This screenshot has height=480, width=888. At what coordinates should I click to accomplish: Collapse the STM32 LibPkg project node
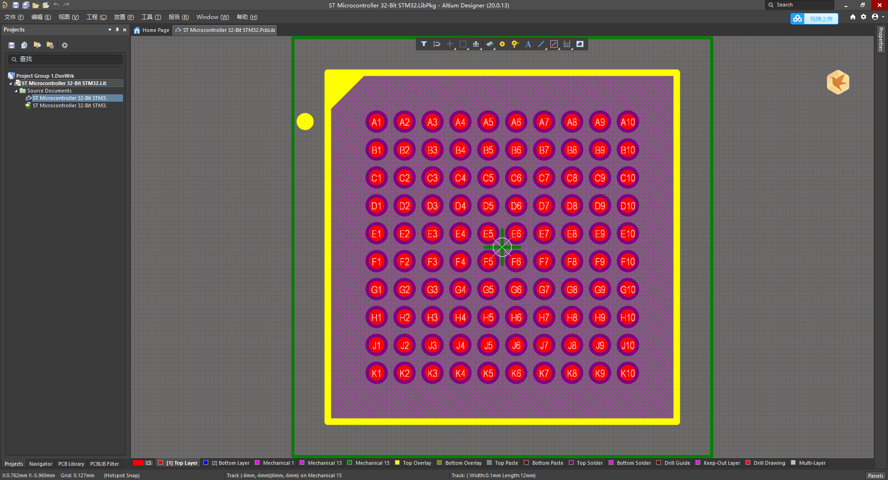(x=11, y=84)
